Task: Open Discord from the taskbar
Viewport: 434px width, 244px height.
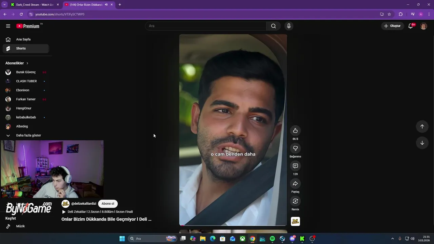Action: pos(292,239)
